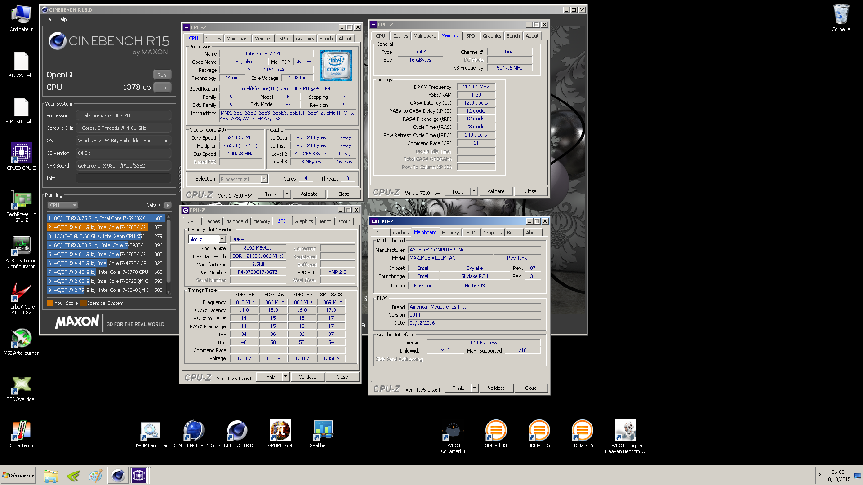The image size is (863, 485).
Task: Launch CINEBENCH R11.5 shortcut
Action: click(194, 435)
